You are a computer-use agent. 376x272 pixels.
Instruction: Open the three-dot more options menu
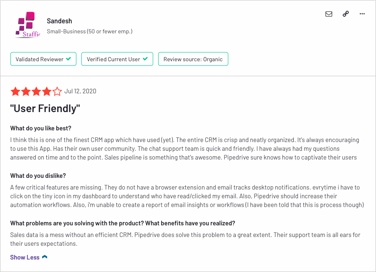tap(362, 14)
